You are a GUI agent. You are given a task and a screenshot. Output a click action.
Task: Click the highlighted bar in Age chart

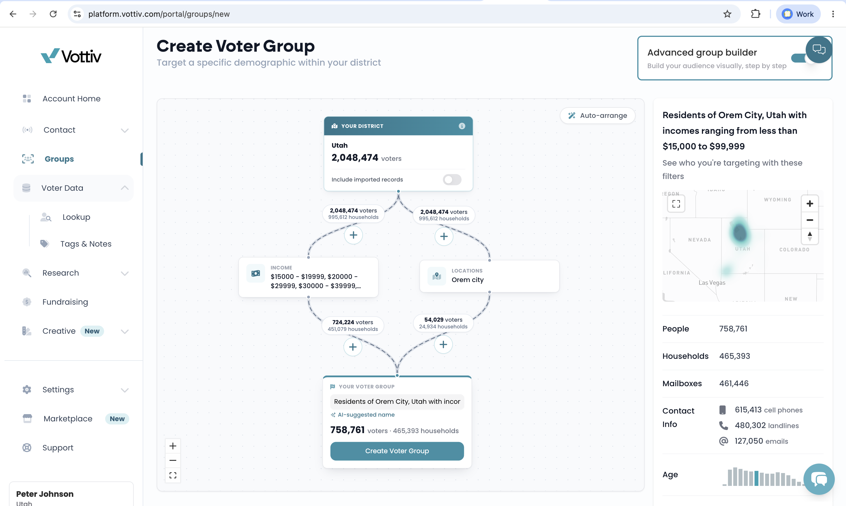coord(756,478)
